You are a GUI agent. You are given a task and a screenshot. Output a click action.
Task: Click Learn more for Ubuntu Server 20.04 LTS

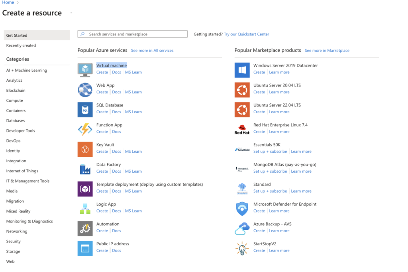(279, 92)
